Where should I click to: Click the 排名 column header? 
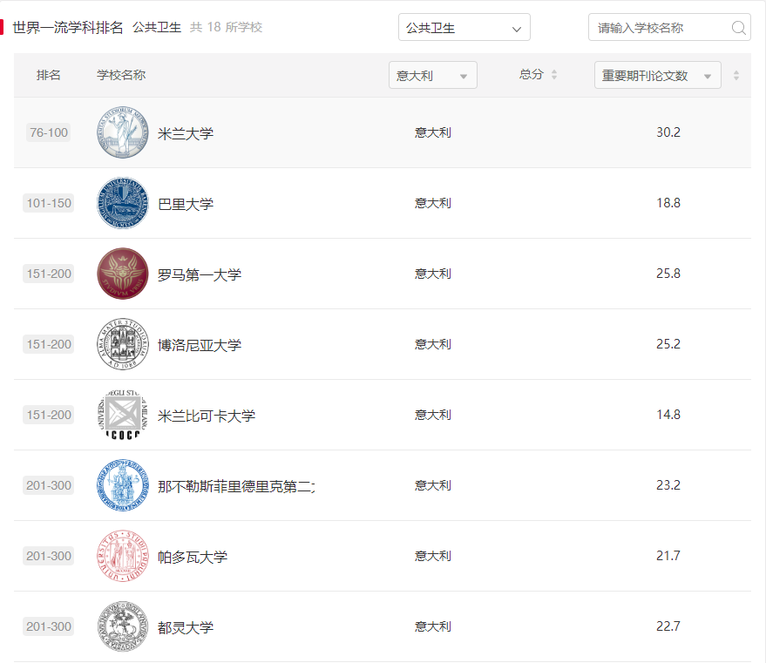coord(49,75)
